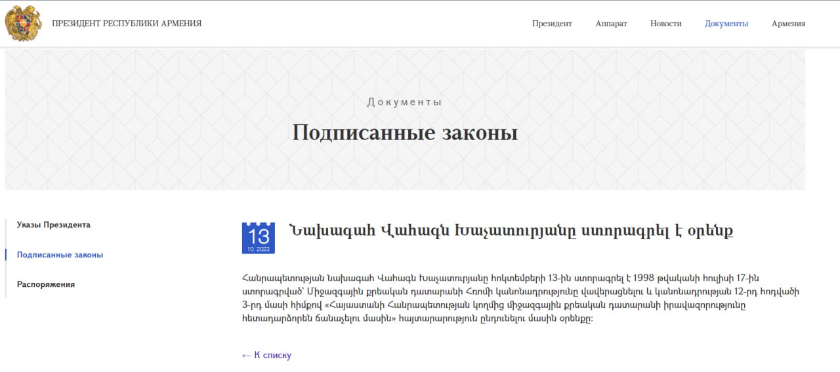Open the Президент menu item
The height and width of the screenshot is (372, 840).
(x=552, y=24)
